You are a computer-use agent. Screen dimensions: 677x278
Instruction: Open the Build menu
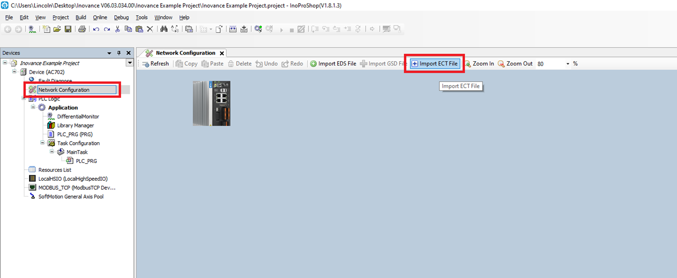[81, 17]
